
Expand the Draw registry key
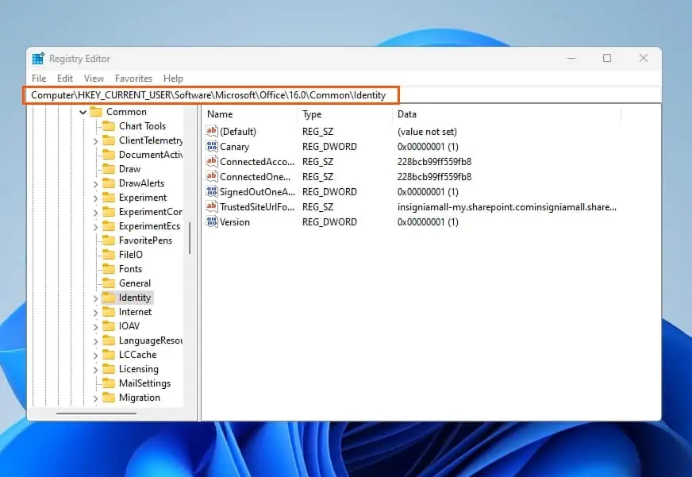point(95,169)
